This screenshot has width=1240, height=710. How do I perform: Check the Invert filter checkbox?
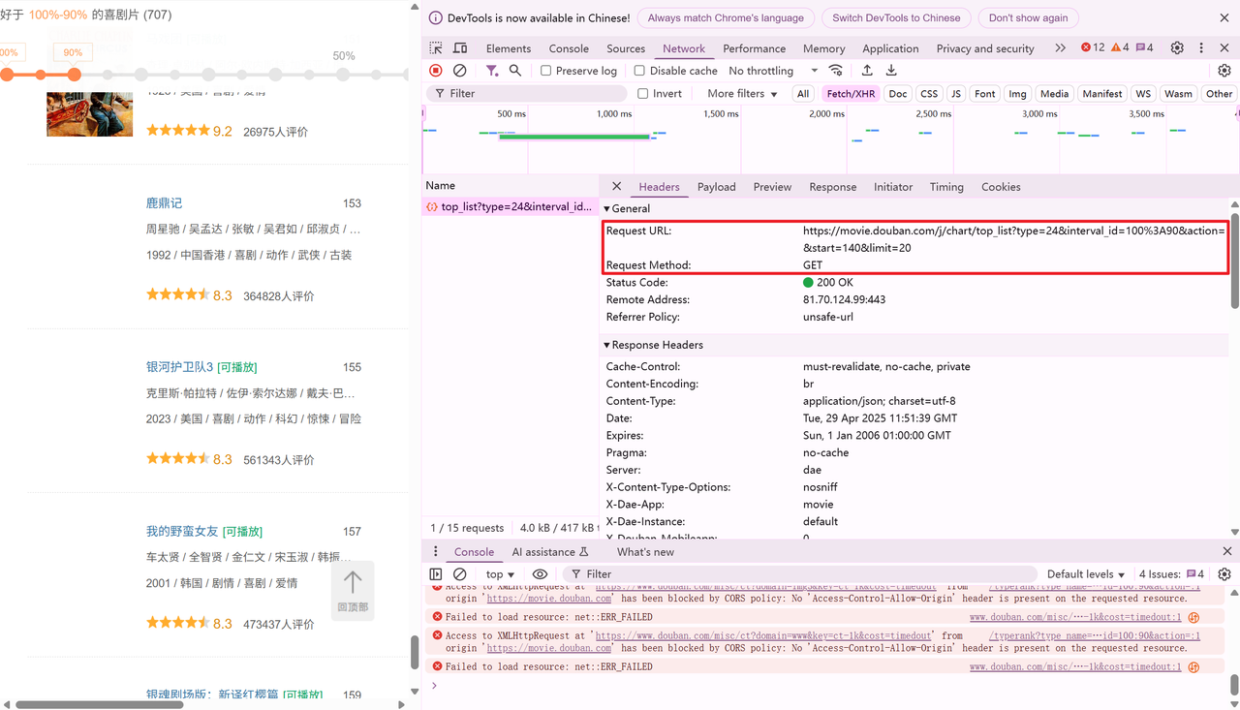coord(642,94)
